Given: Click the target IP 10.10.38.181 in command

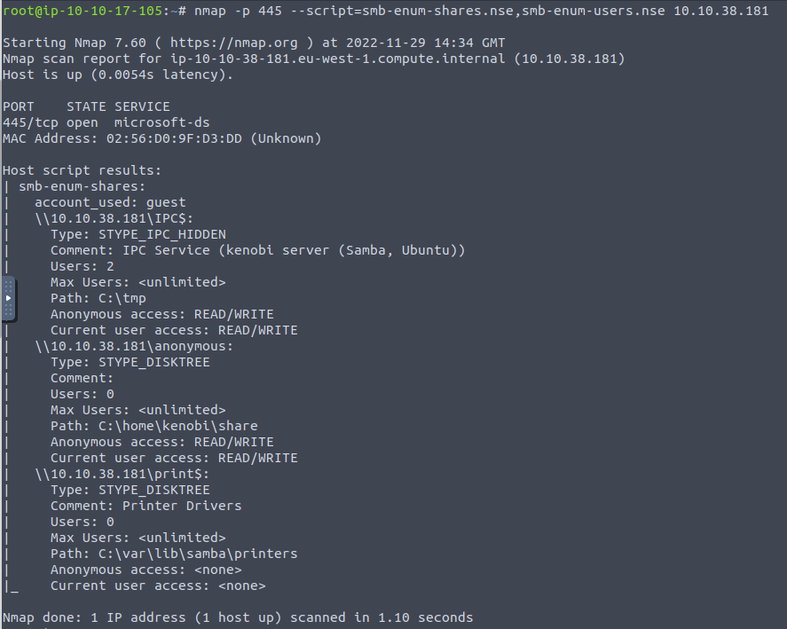Looking at the screenshot, I should pos(720,11).
